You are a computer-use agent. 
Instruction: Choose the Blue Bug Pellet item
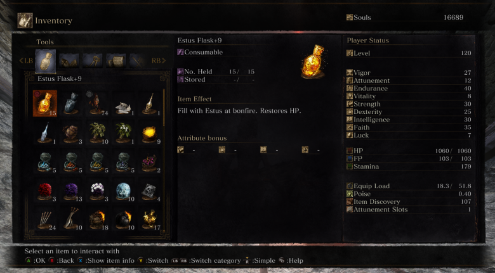(x=45, y=161)
